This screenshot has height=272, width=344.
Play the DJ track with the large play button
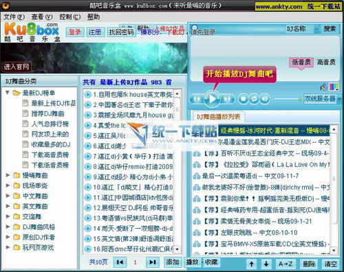[x=212, y=99]
